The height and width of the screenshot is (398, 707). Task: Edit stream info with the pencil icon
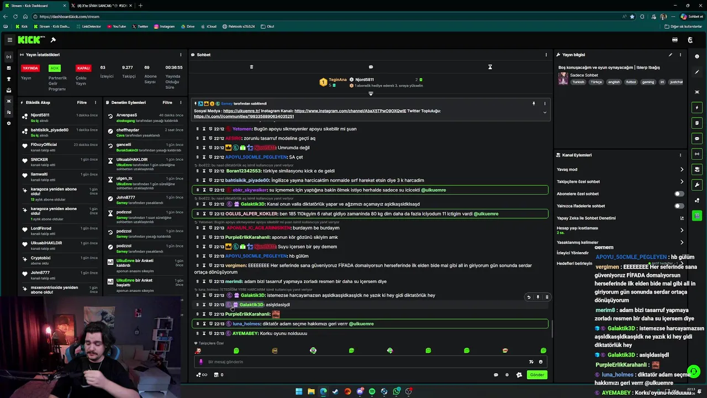tap(671, 55)
